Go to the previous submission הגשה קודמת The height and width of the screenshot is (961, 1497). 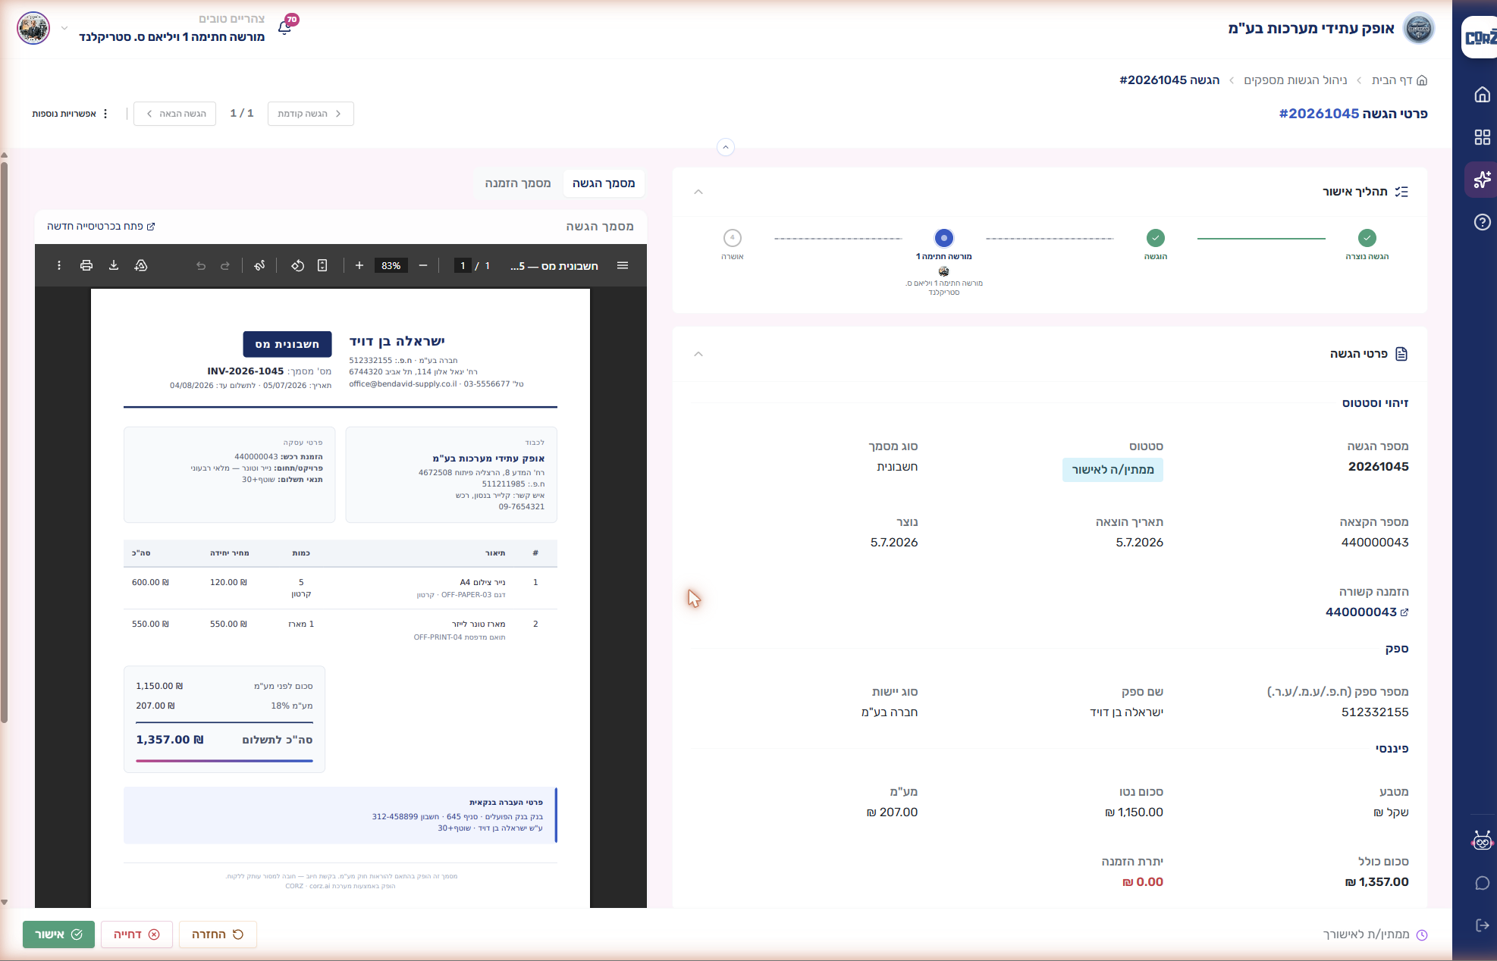pos(310,114)
